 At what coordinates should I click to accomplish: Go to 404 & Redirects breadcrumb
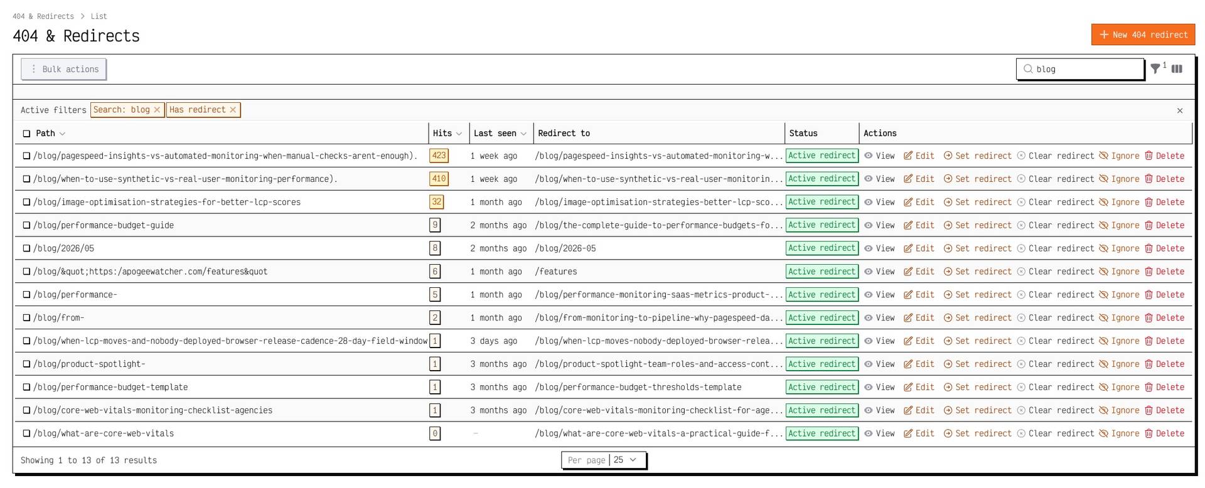point(43,16)
